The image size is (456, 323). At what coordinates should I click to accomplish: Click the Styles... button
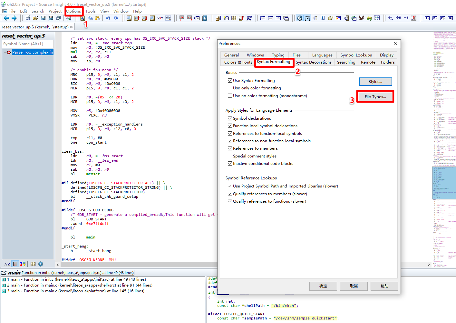coord(375,82)
